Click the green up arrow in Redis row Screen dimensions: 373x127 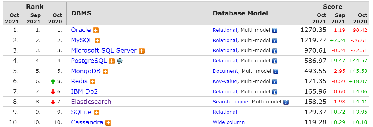point(53,82)
